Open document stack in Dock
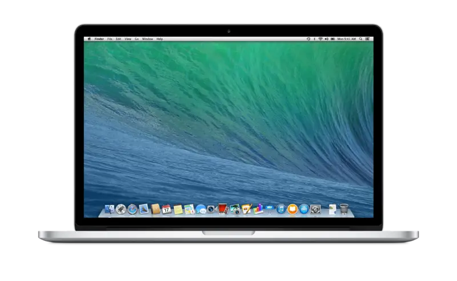 pos(332,209)
